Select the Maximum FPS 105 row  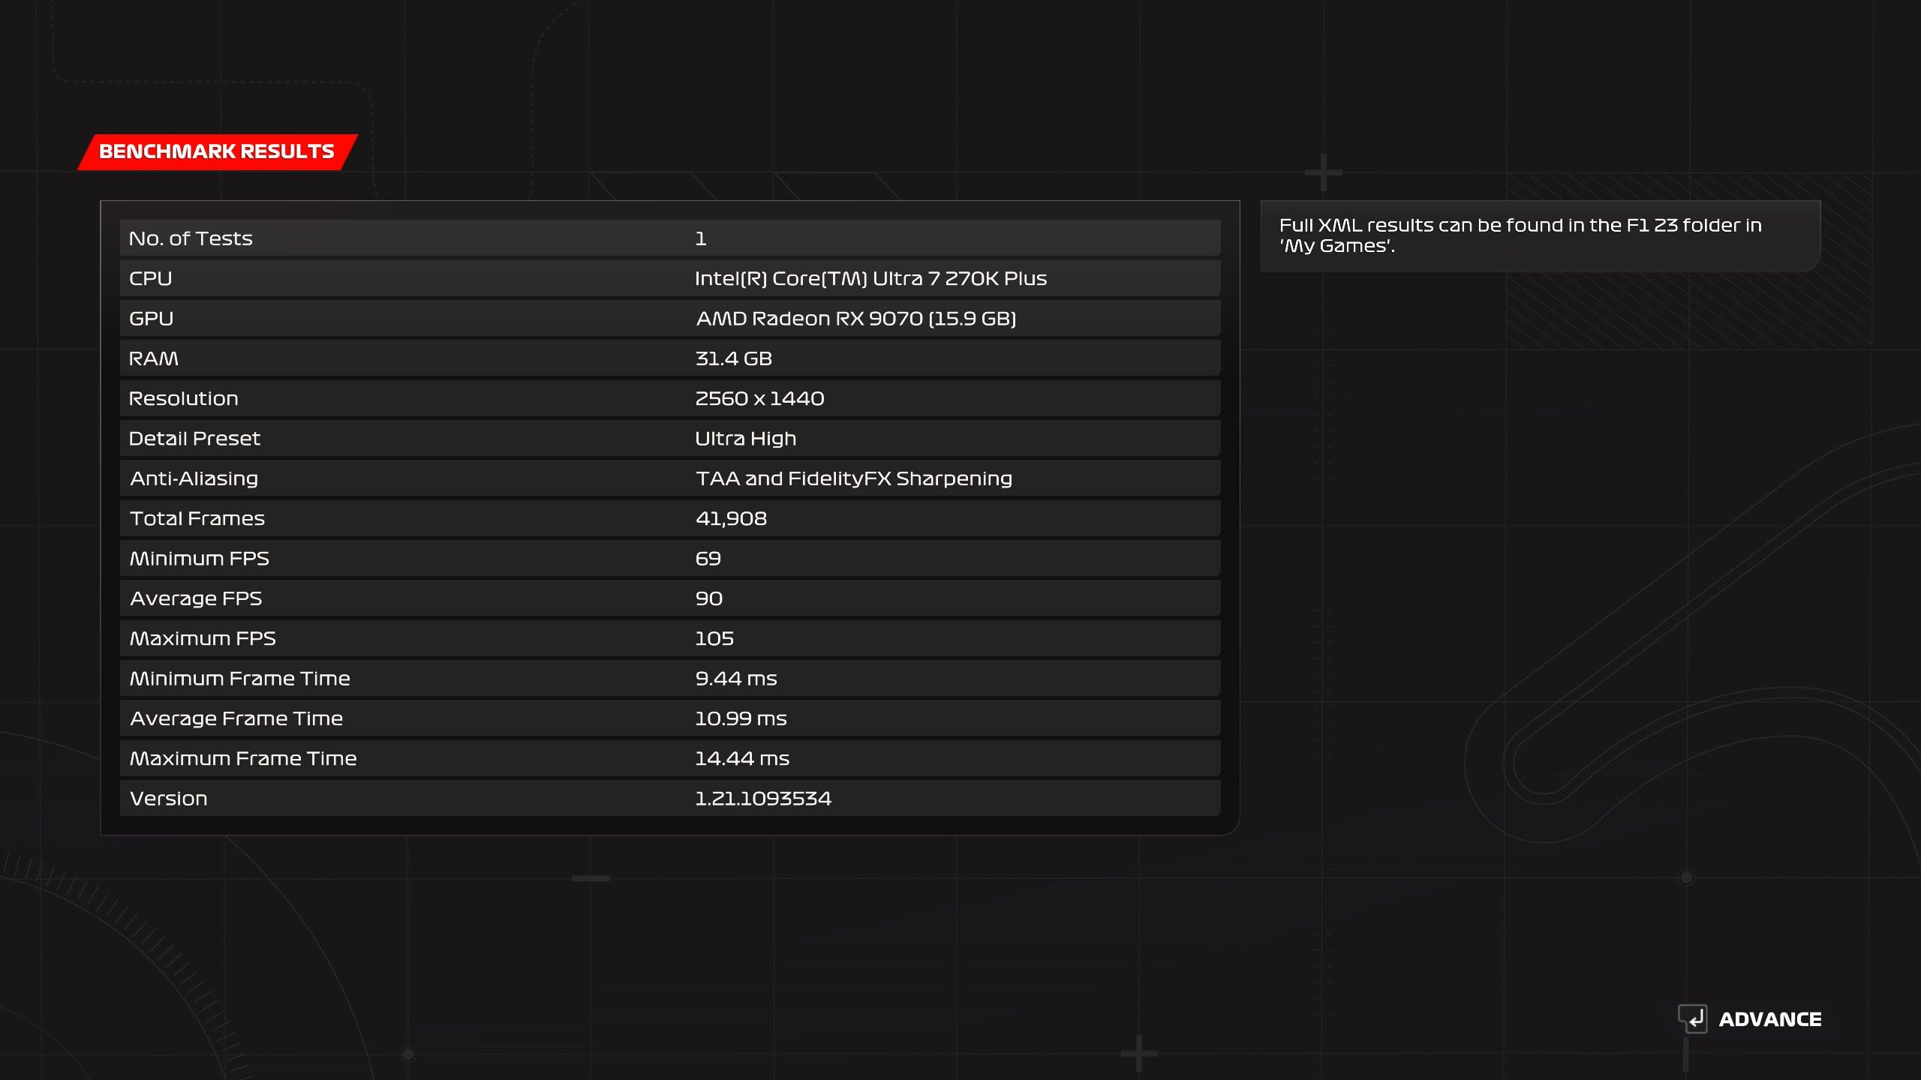[669, 638]
